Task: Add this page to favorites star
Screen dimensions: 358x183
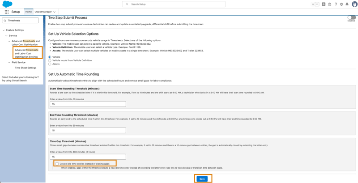Action: tap(313, 4)
